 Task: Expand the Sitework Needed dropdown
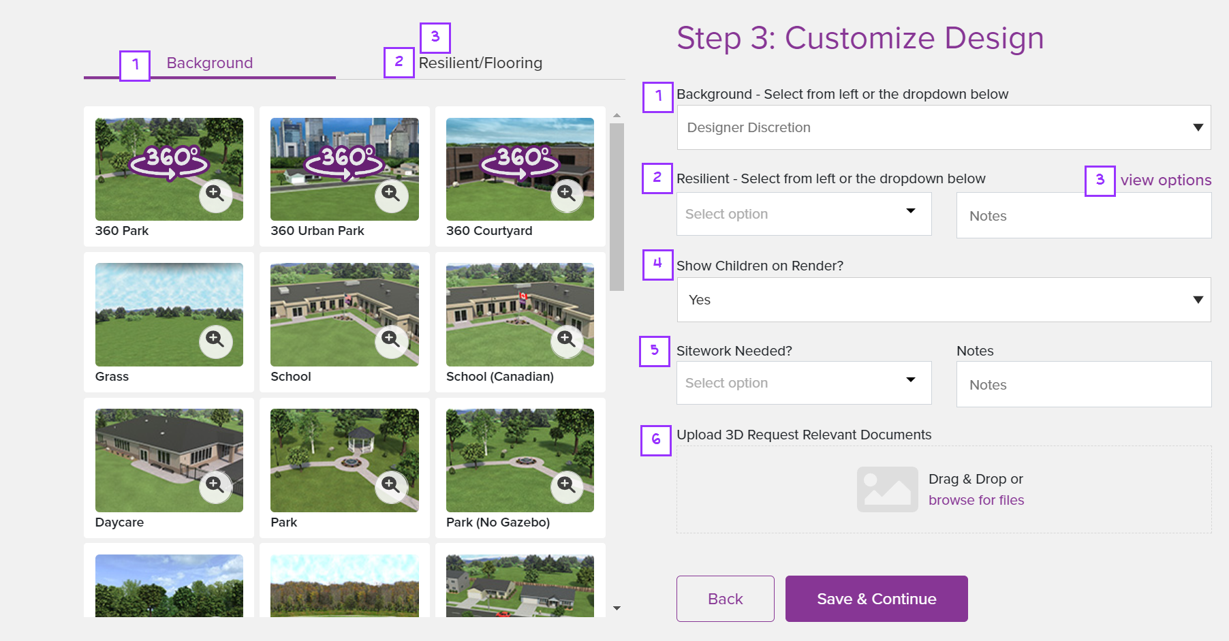(x=804, y=383)
